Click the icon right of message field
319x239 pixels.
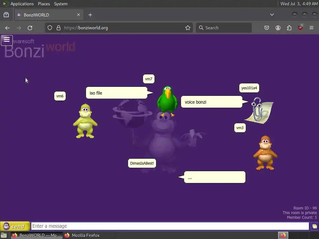pos(314,226)
